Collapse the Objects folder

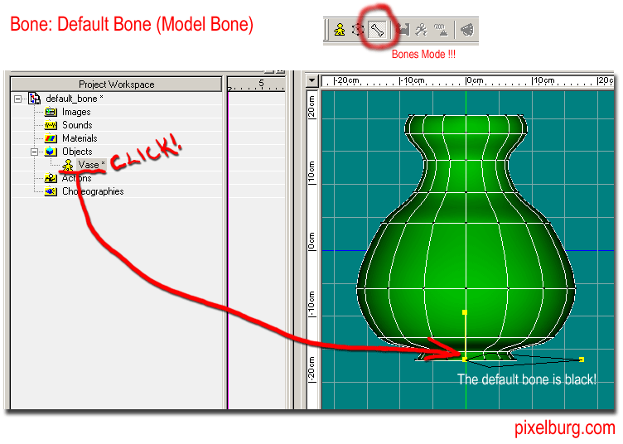point(35,152)
